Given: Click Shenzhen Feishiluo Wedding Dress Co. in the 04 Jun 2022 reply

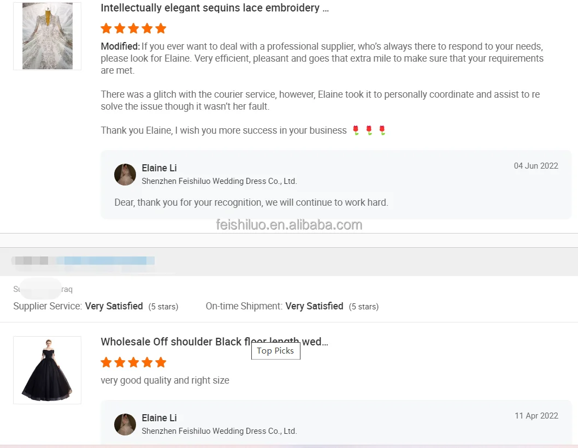Looking at the screenshot, I should click(219, 181).
